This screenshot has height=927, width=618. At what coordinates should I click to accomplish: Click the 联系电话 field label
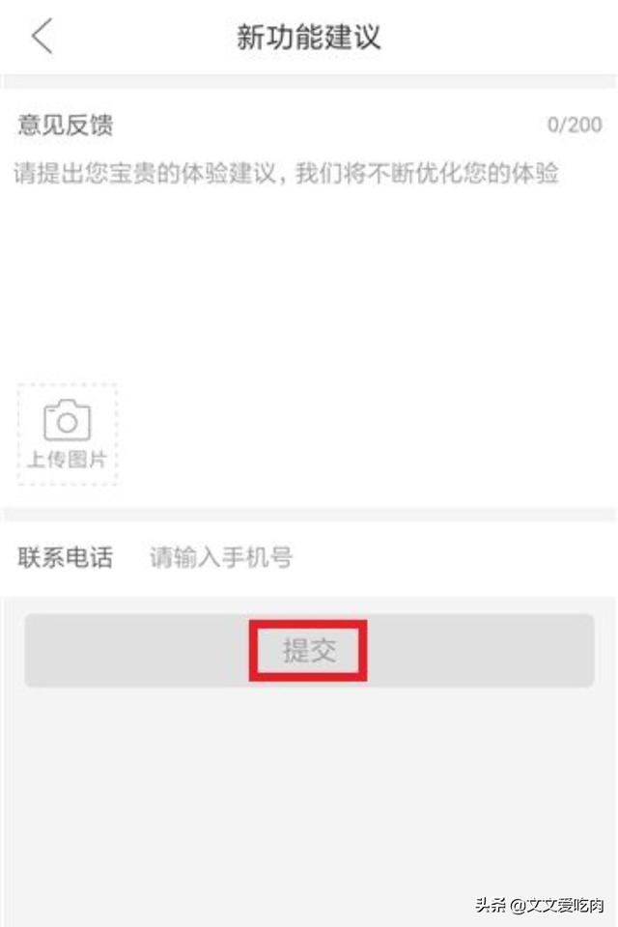pos(65,557)
